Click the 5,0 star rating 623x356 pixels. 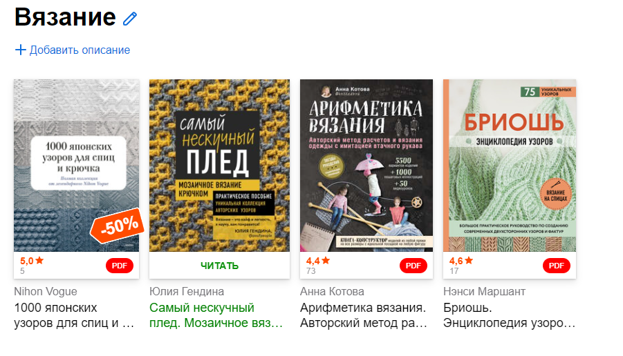click(x=32, y=261)
